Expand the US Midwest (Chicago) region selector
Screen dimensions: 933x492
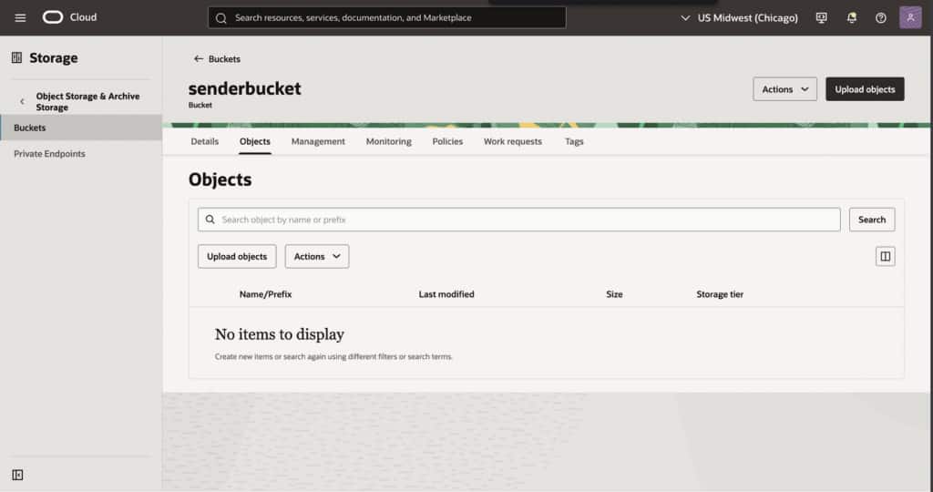click(738, 18)
